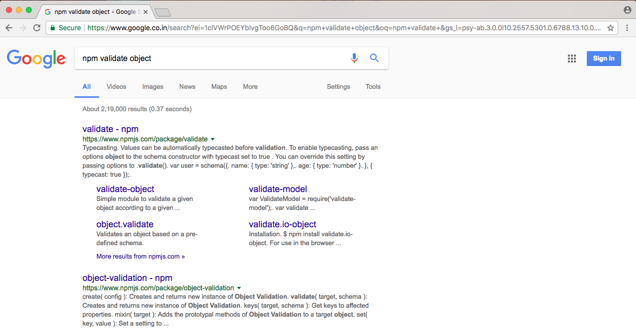Open the validate.io-object sitelink
The height and width of the screenshot is (335, 636).
click(282, 224)
